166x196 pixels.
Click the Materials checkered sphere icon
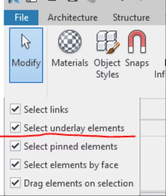pyautogui.click(x=70, y=42)
